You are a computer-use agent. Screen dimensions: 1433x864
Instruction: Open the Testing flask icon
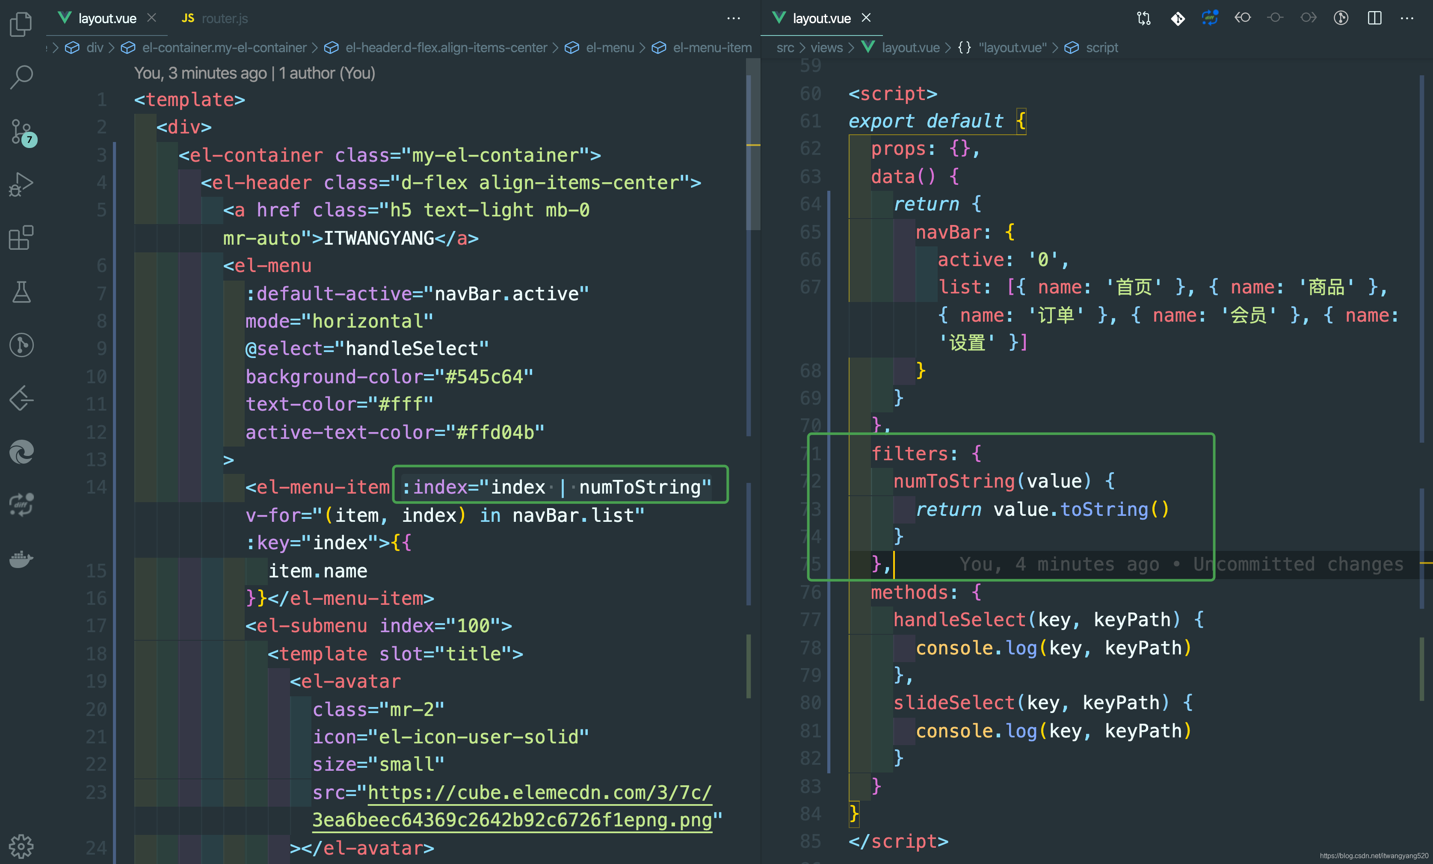21,291
